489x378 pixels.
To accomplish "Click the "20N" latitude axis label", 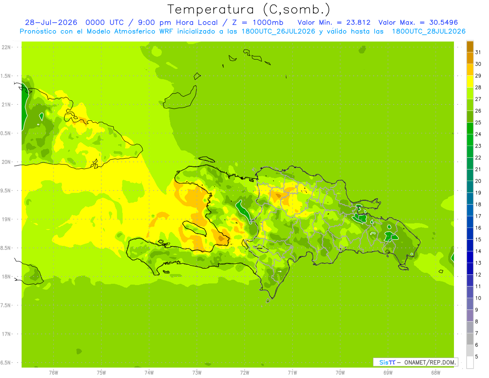I will (x=7, y=162).
